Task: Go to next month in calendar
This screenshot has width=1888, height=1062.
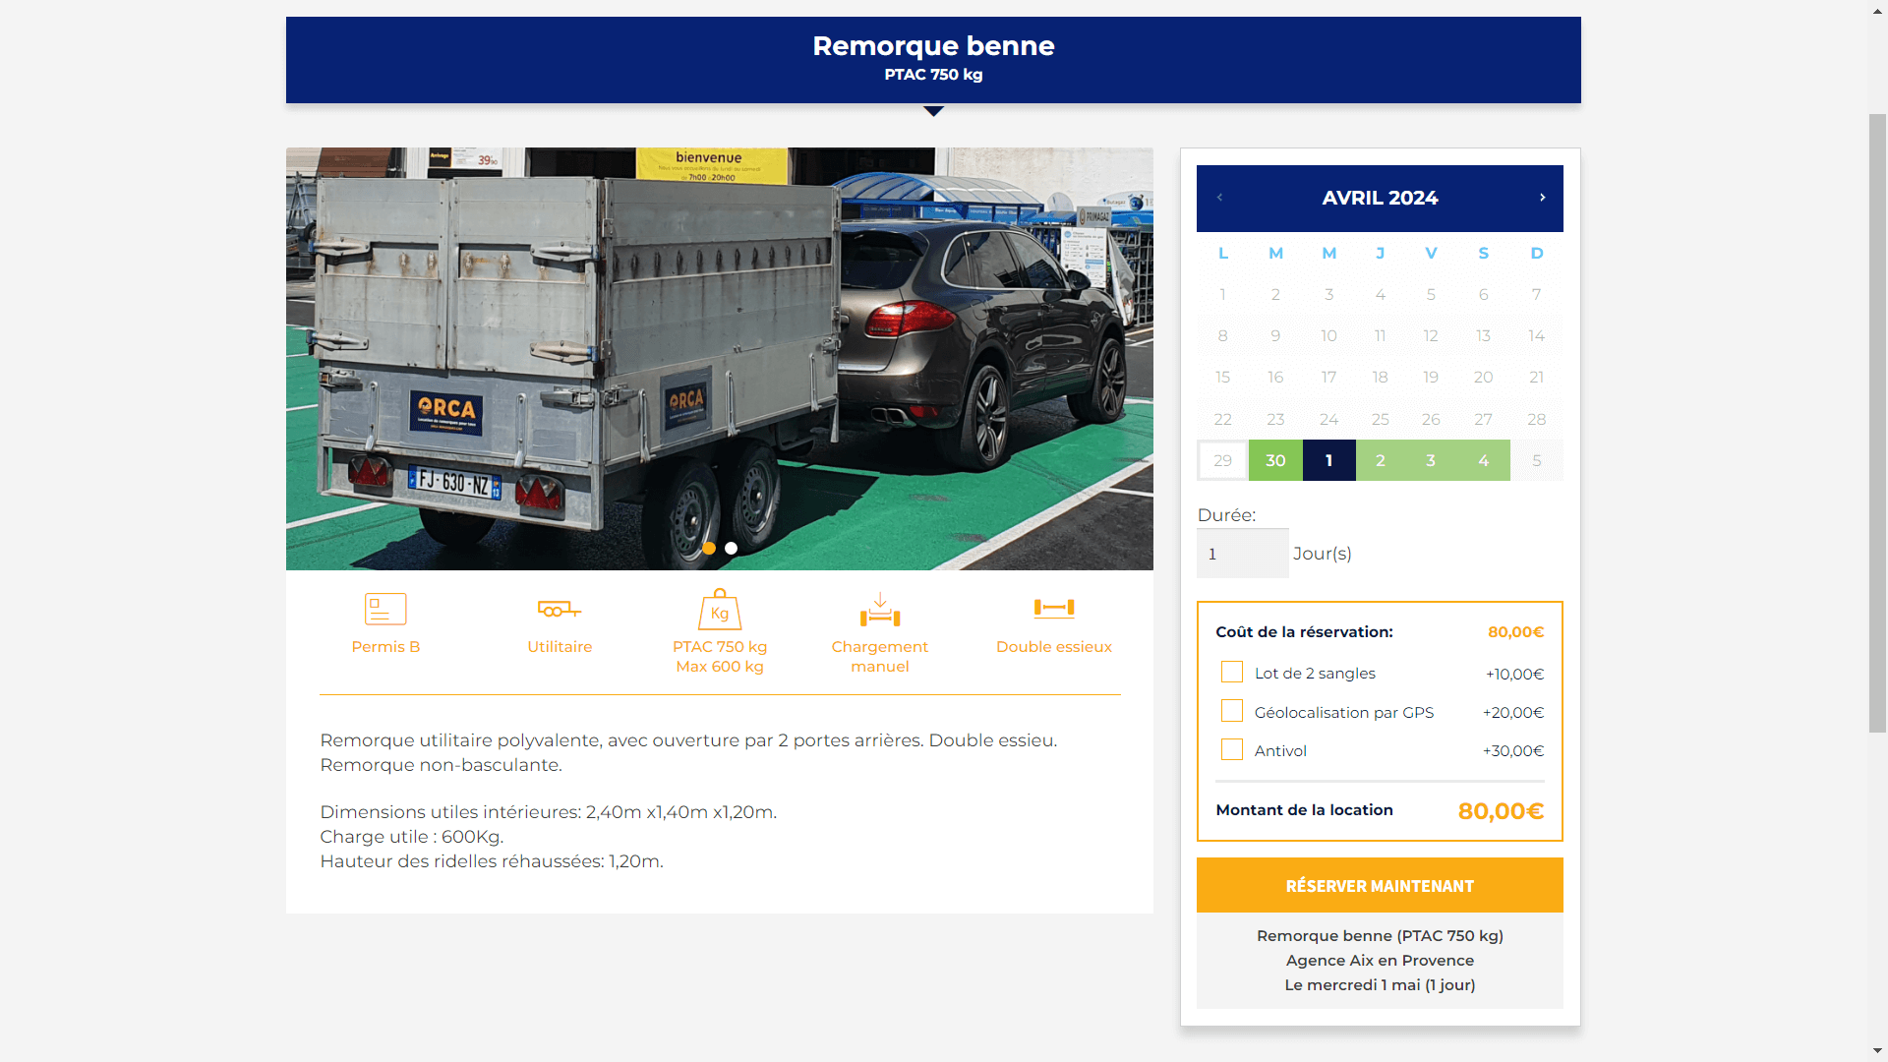Action: click(x=1542, y=198)
